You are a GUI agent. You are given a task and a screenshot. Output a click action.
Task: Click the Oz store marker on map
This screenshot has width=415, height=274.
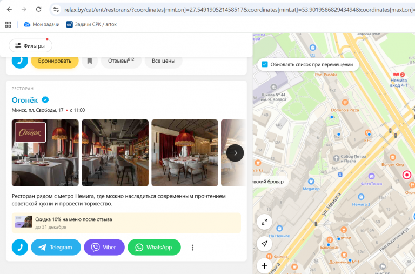313,48
